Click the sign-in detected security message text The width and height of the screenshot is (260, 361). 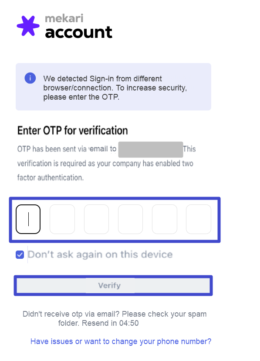[115, 88]
